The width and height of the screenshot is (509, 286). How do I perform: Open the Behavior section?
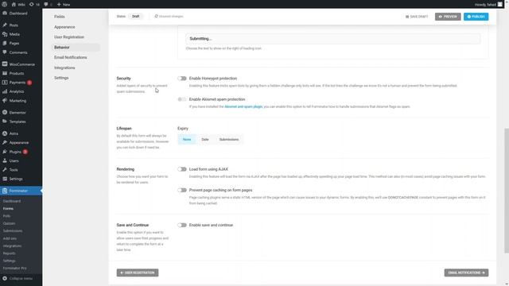(76, 48)
